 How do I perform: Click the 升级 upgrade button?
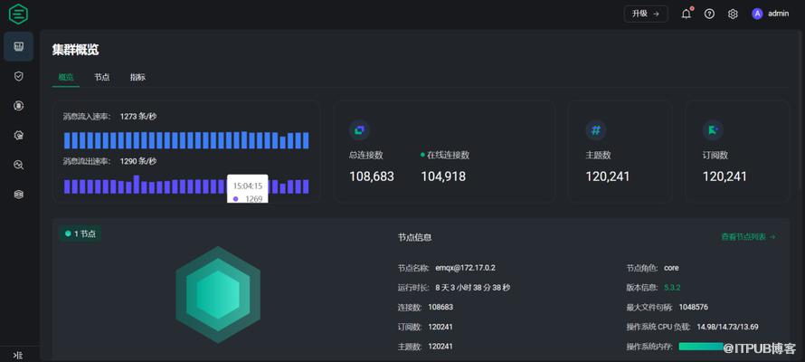[645, 14]
